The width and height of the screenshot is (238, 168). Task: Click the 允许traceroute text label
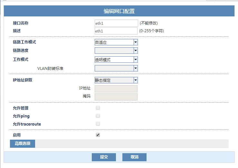(27, 124)
